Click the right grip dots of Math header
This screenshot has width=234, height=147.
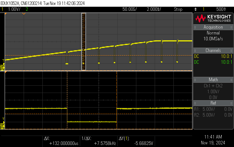coord(231,80)
